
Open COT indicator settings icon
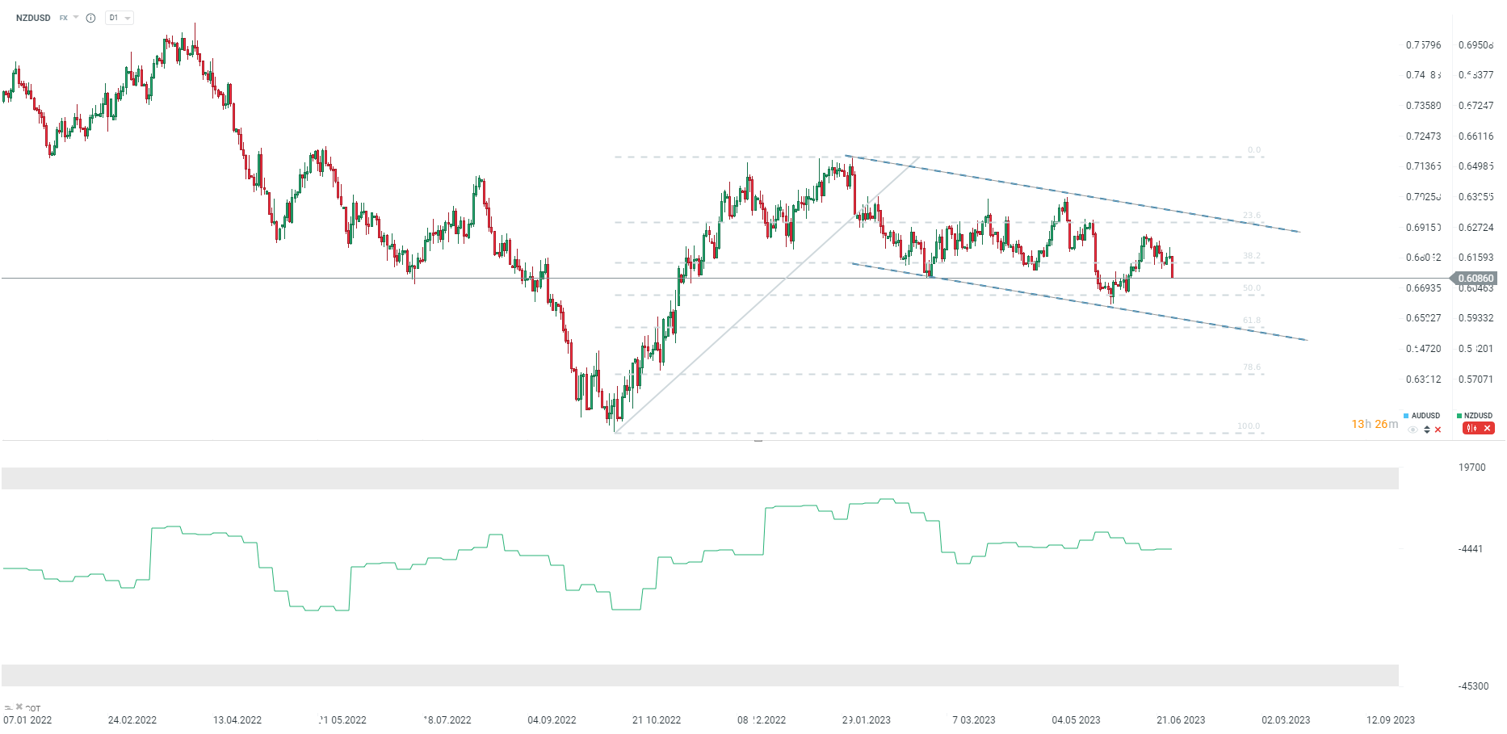(x=8, y=707)
